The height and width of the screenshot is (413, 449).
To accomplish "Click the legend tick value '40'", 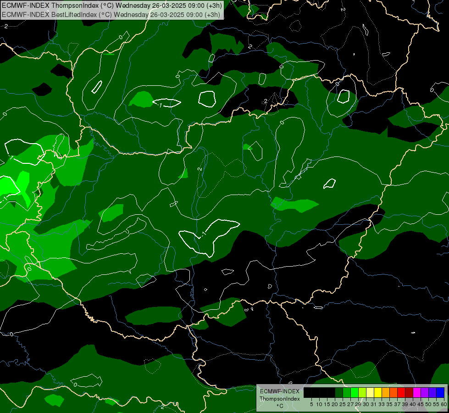I will [x=413, y=404].
